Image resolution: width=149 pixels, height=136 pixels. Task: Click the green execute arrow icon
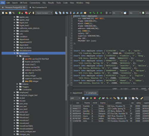click(90, 13)
